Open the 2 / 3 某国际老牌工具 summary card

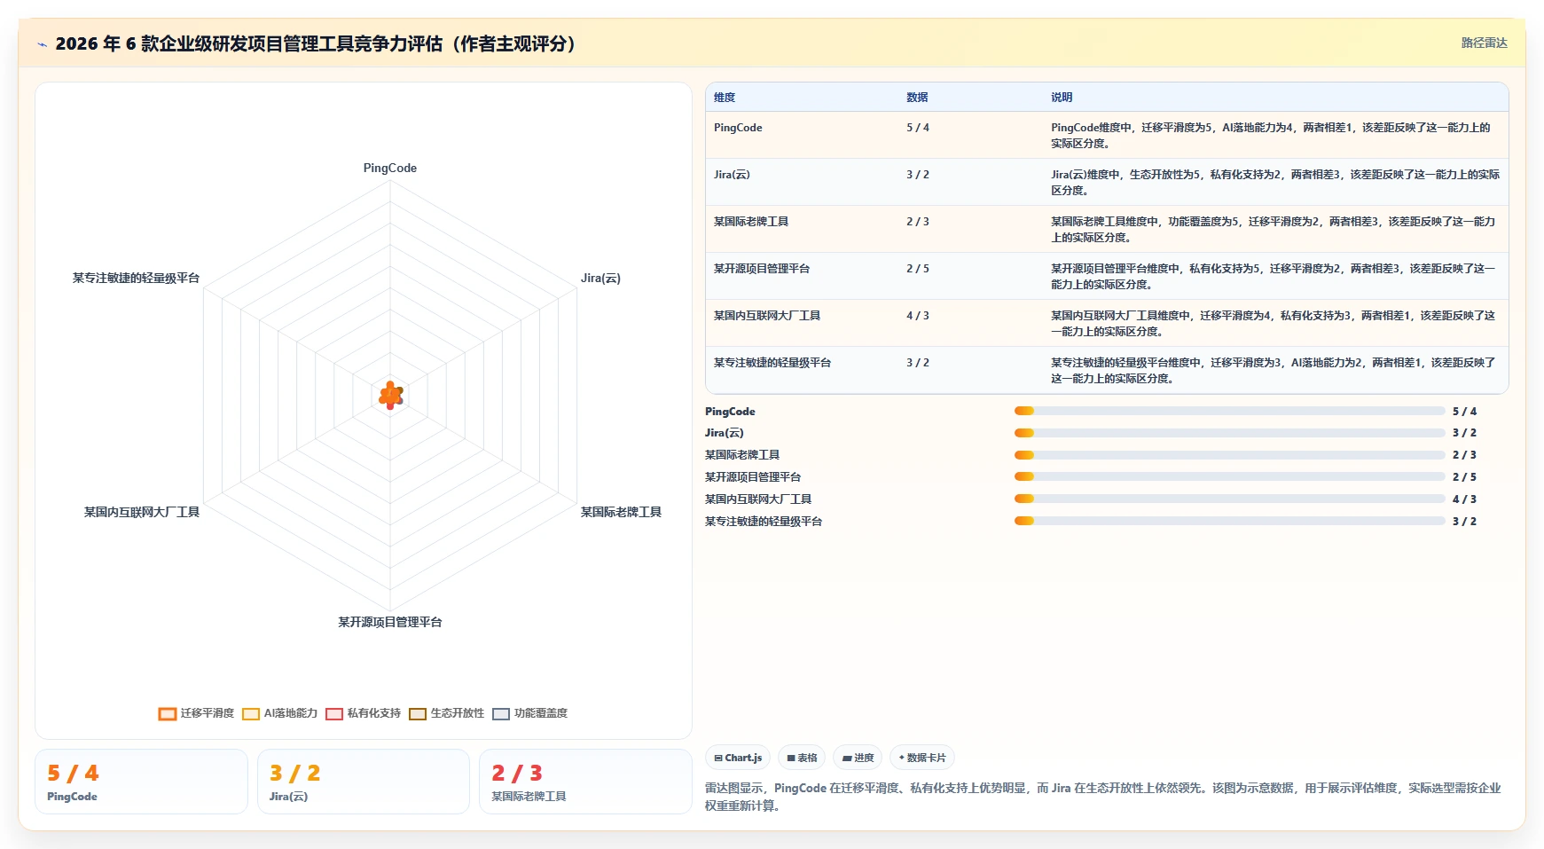point(585,782)
